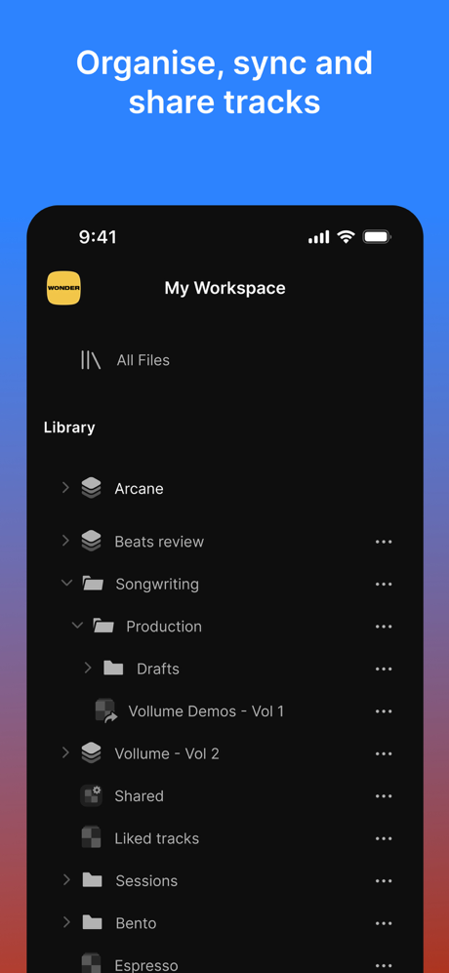
Task: Click the Sessions folder icon
Action: click(x=93, y=880)
